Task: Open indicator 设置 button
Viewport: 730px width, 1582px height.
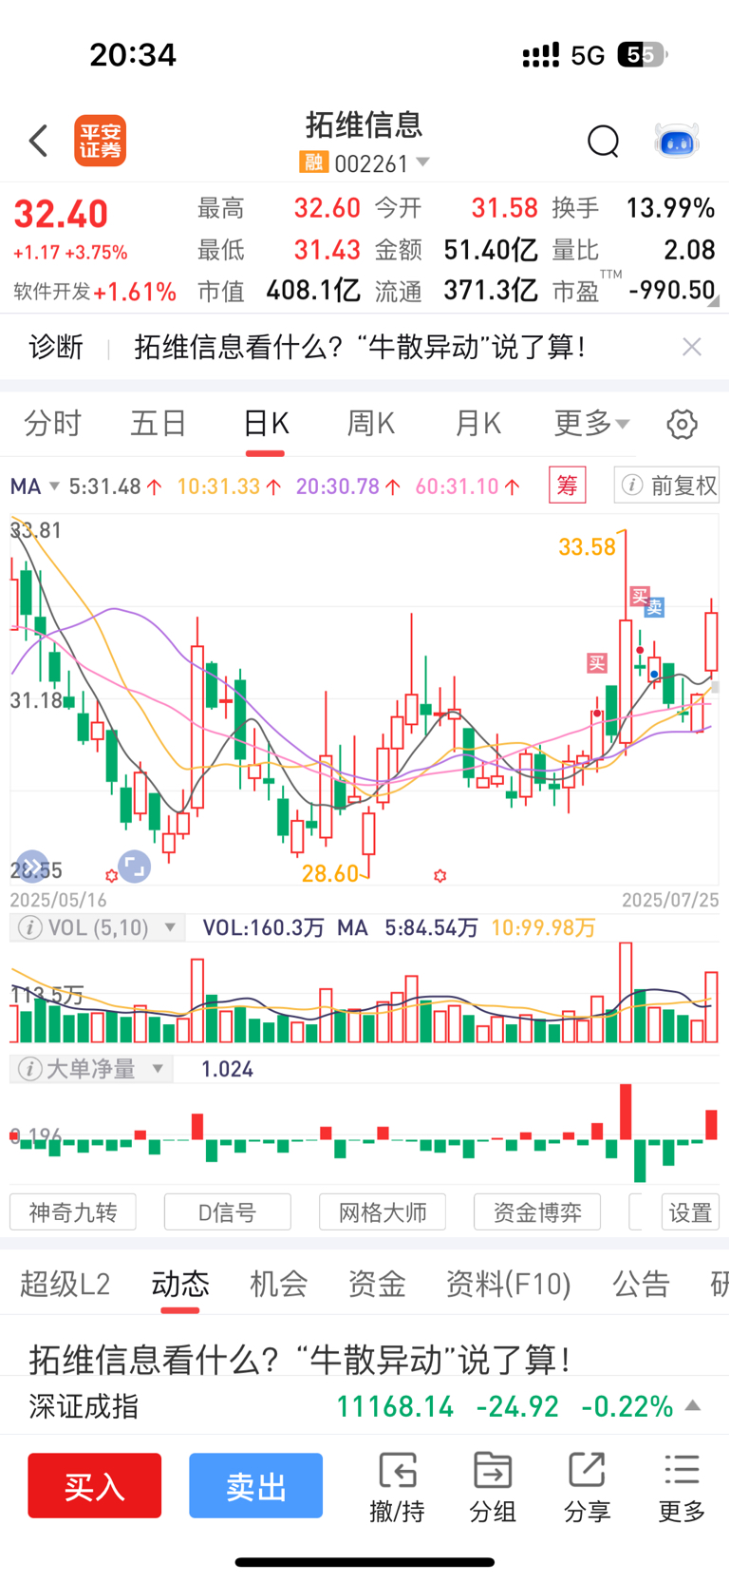Action: [690, 1212]
